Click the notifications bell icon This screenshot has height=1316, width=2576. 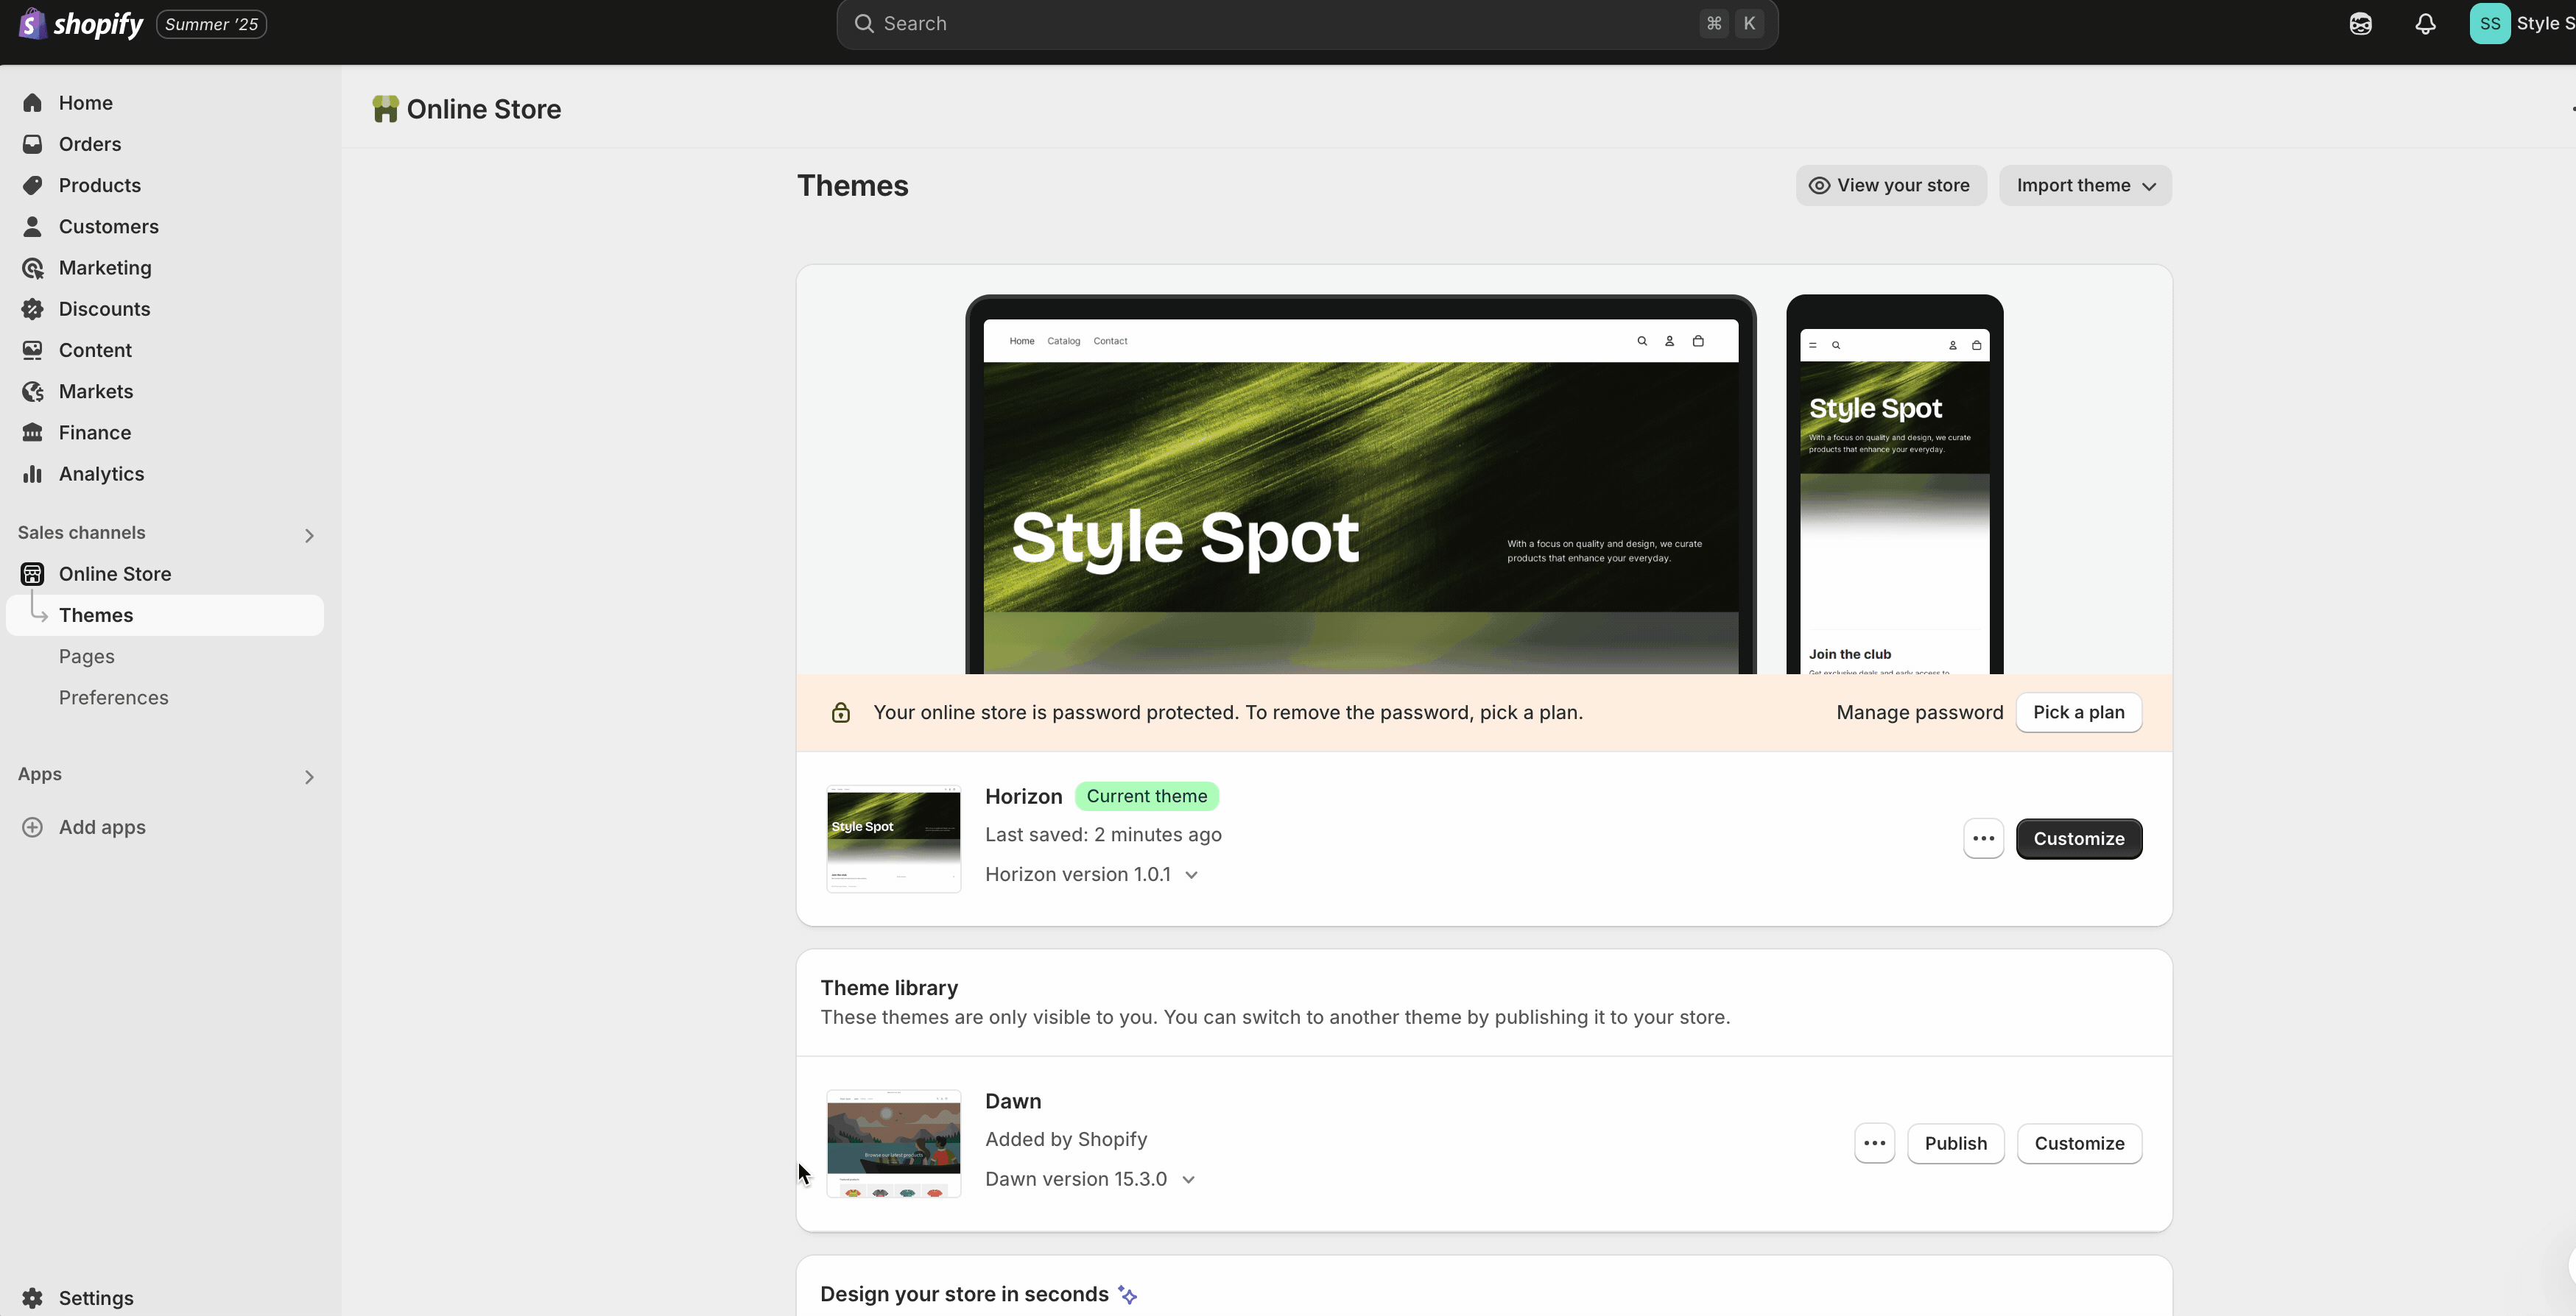2425,24
